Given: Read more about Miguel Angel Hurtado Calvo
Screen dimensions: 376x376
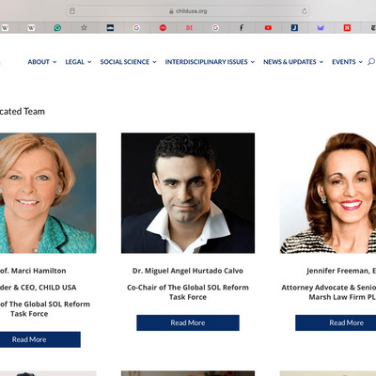Looking at the screenshot, I should pos(188,322).
